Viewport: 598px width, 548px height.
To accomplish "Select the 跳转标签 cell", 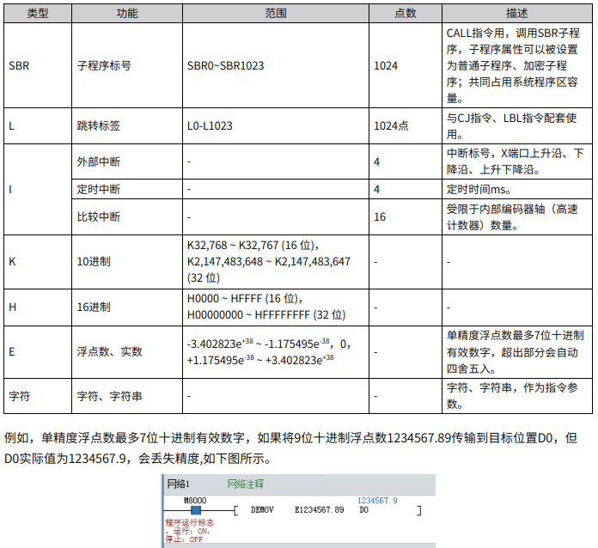I will 127,126.
